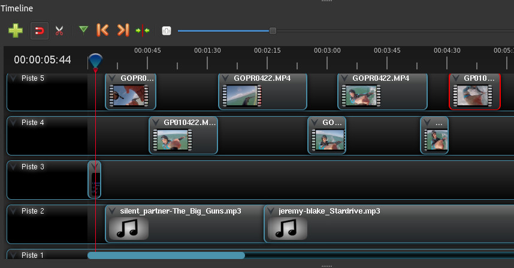Viewport: 514px width, 268px height.
Task: Click the horizontal timeline scrollbar
Action: pos(166,255)
